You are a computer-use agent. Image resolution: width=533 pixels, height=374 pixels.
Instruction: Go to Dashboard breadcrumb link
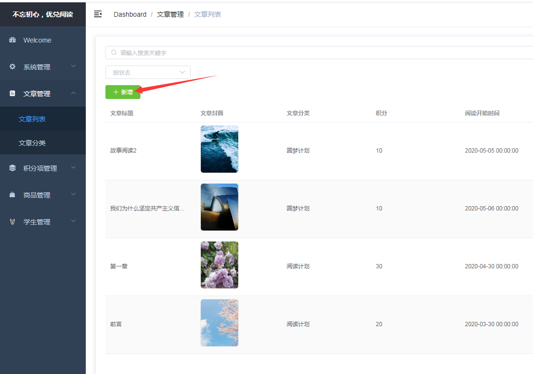(130, 14)
